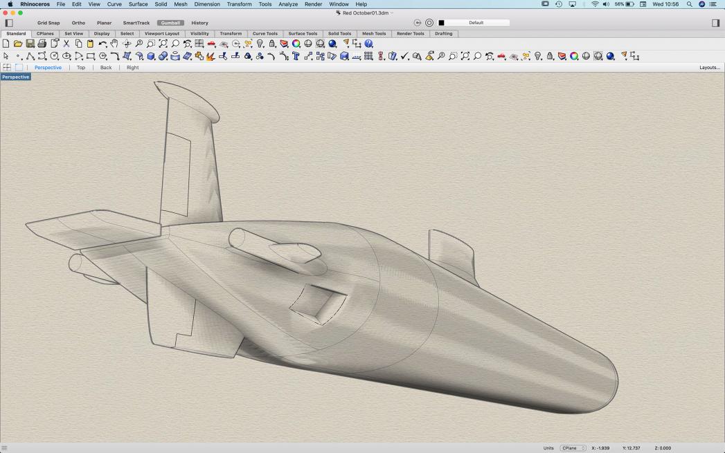Open the CPlane units dropdown in status bar
The image size is (725, 453).
point(573,448)
